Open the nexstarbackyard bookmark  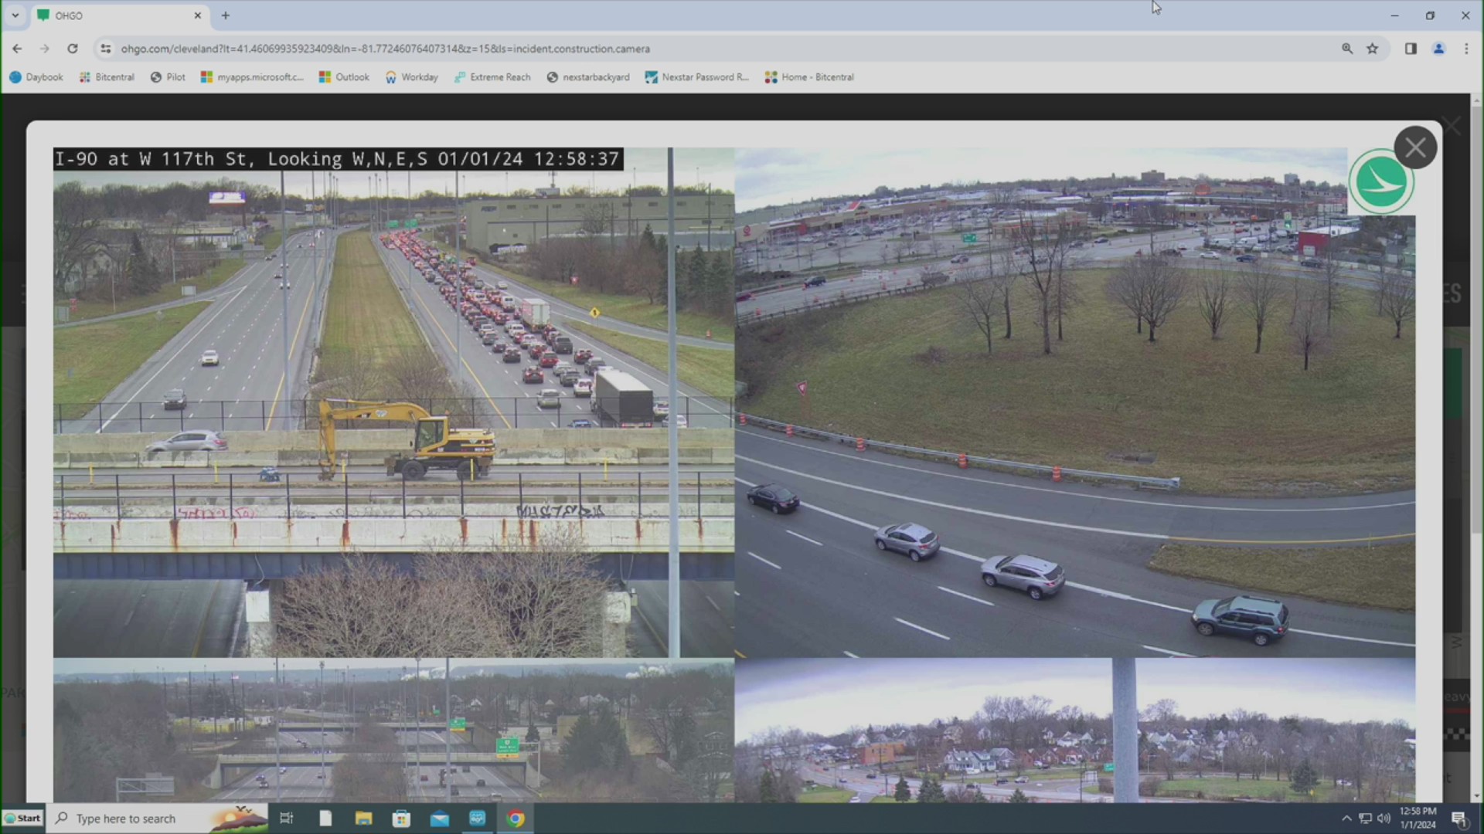588,77
